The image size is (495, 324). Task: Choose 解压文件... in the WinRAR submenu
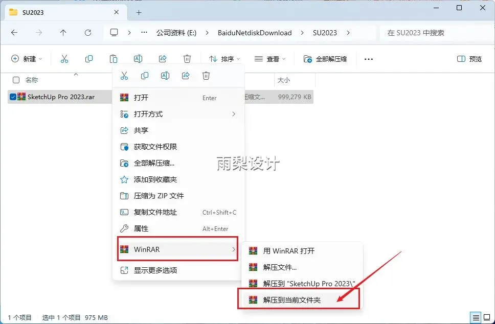302,267
